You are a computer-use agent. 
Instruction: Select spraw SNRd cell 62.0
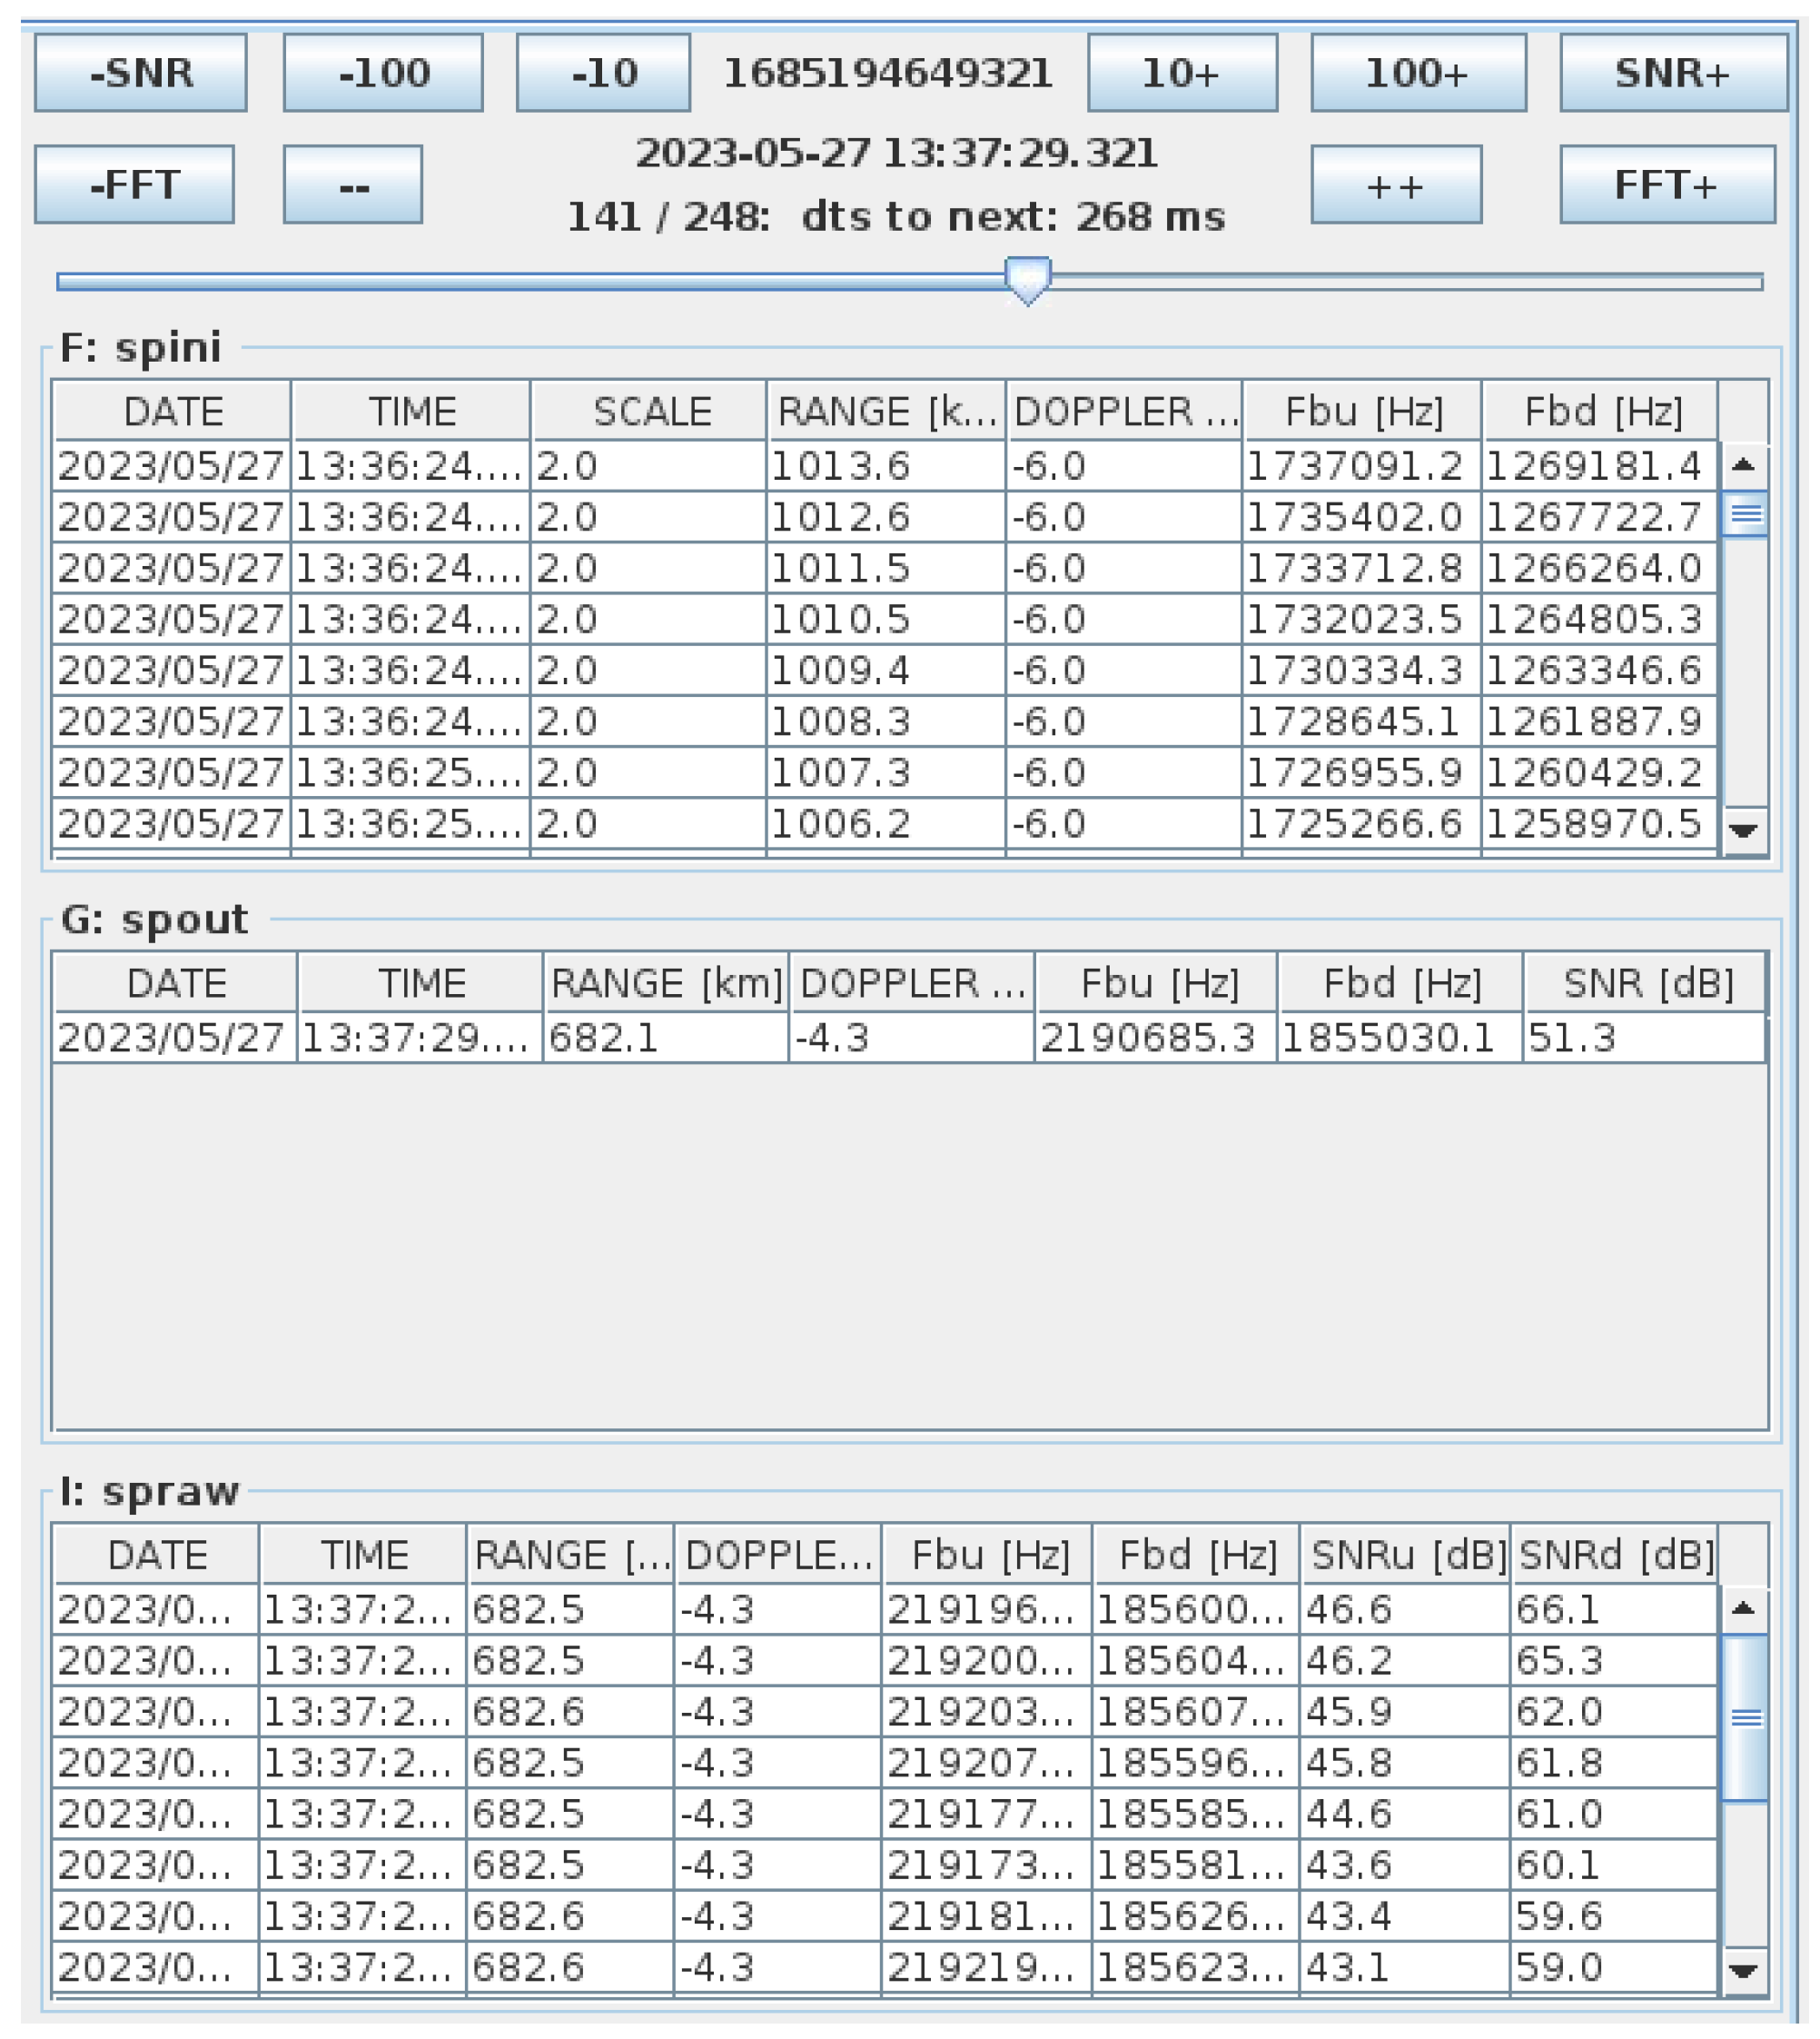coord(1614,1712)
